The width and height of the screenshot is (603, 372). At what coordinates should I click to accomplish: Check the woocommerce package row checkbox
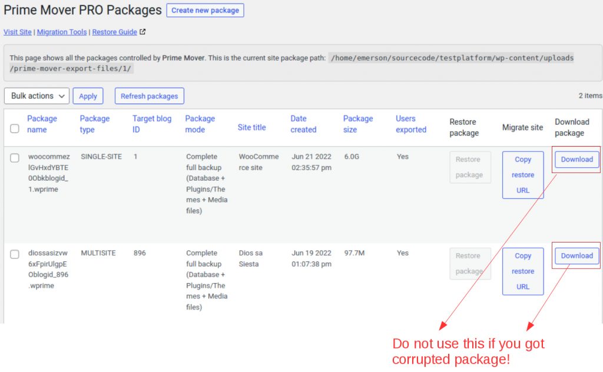click(15, 157)
